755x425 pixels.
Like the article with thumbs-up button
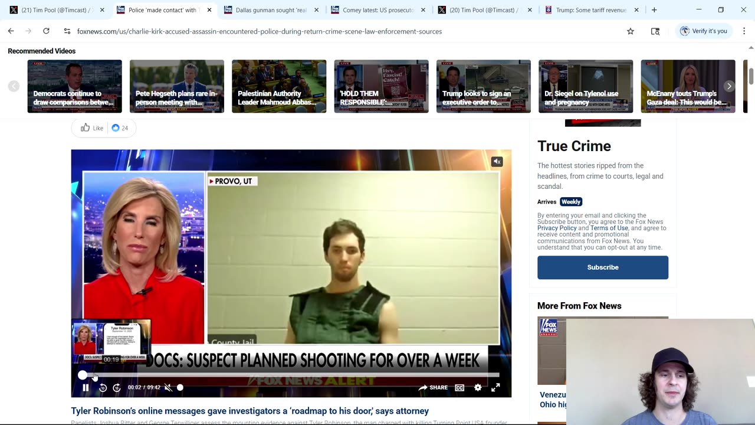[x=91, y=127]
